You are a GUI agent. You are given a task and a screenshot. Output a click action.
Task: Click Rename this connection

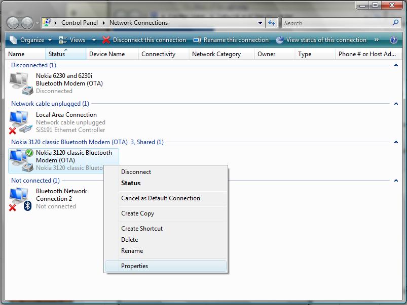231,40
